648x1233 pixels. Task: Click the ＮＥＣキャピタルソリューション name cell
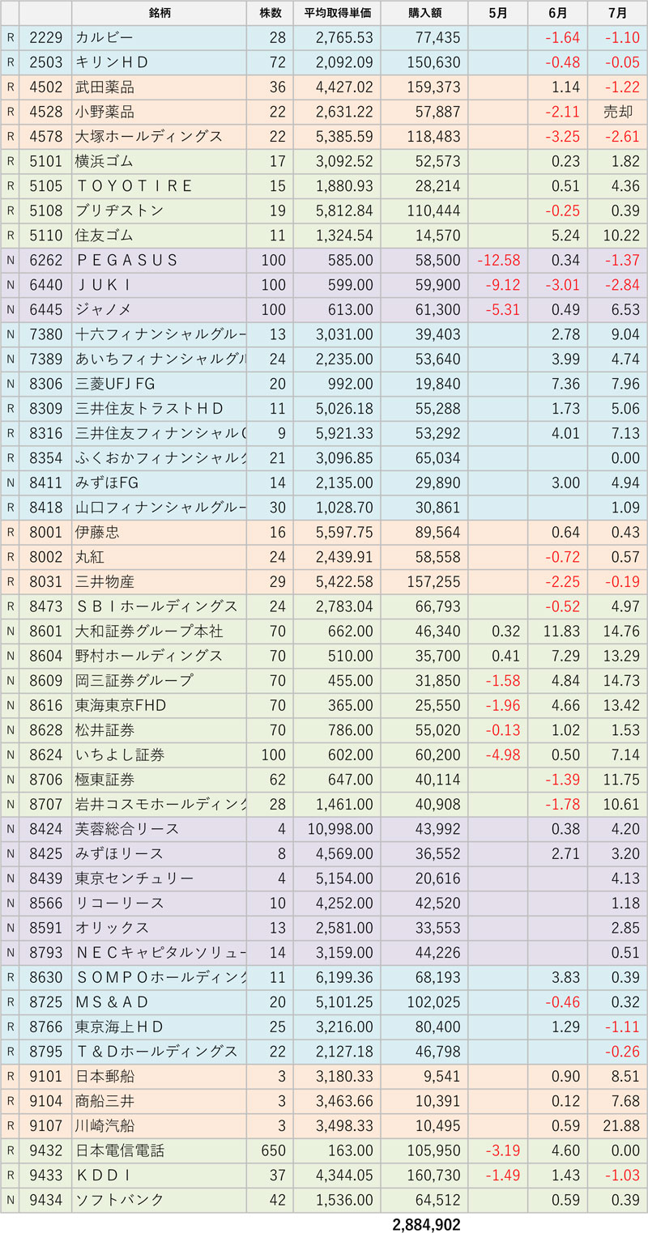point(159,953)
